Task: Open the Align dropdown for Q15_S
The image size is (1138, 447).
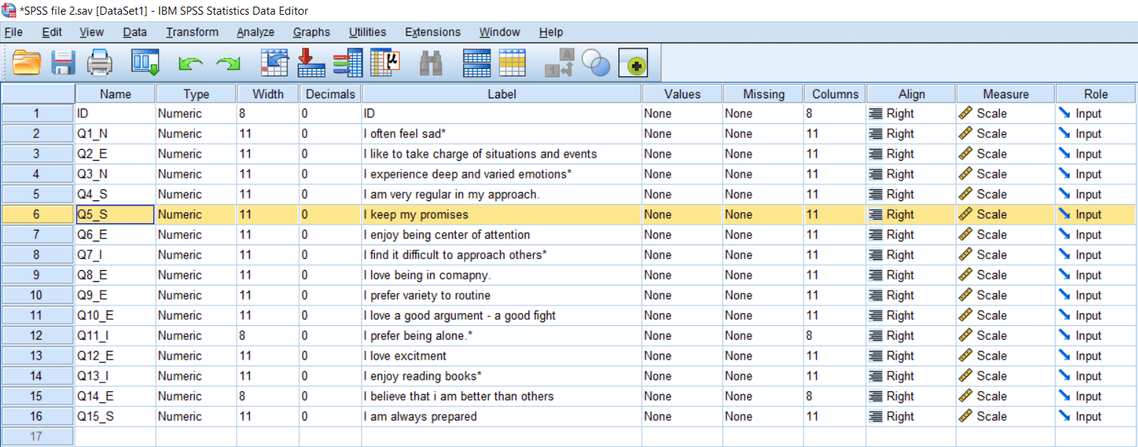Action: (910, 416)
